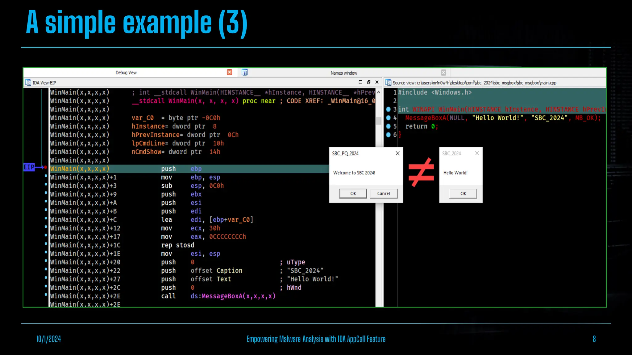Toggle breakpoint dot on source line 4

coord(388,118)
